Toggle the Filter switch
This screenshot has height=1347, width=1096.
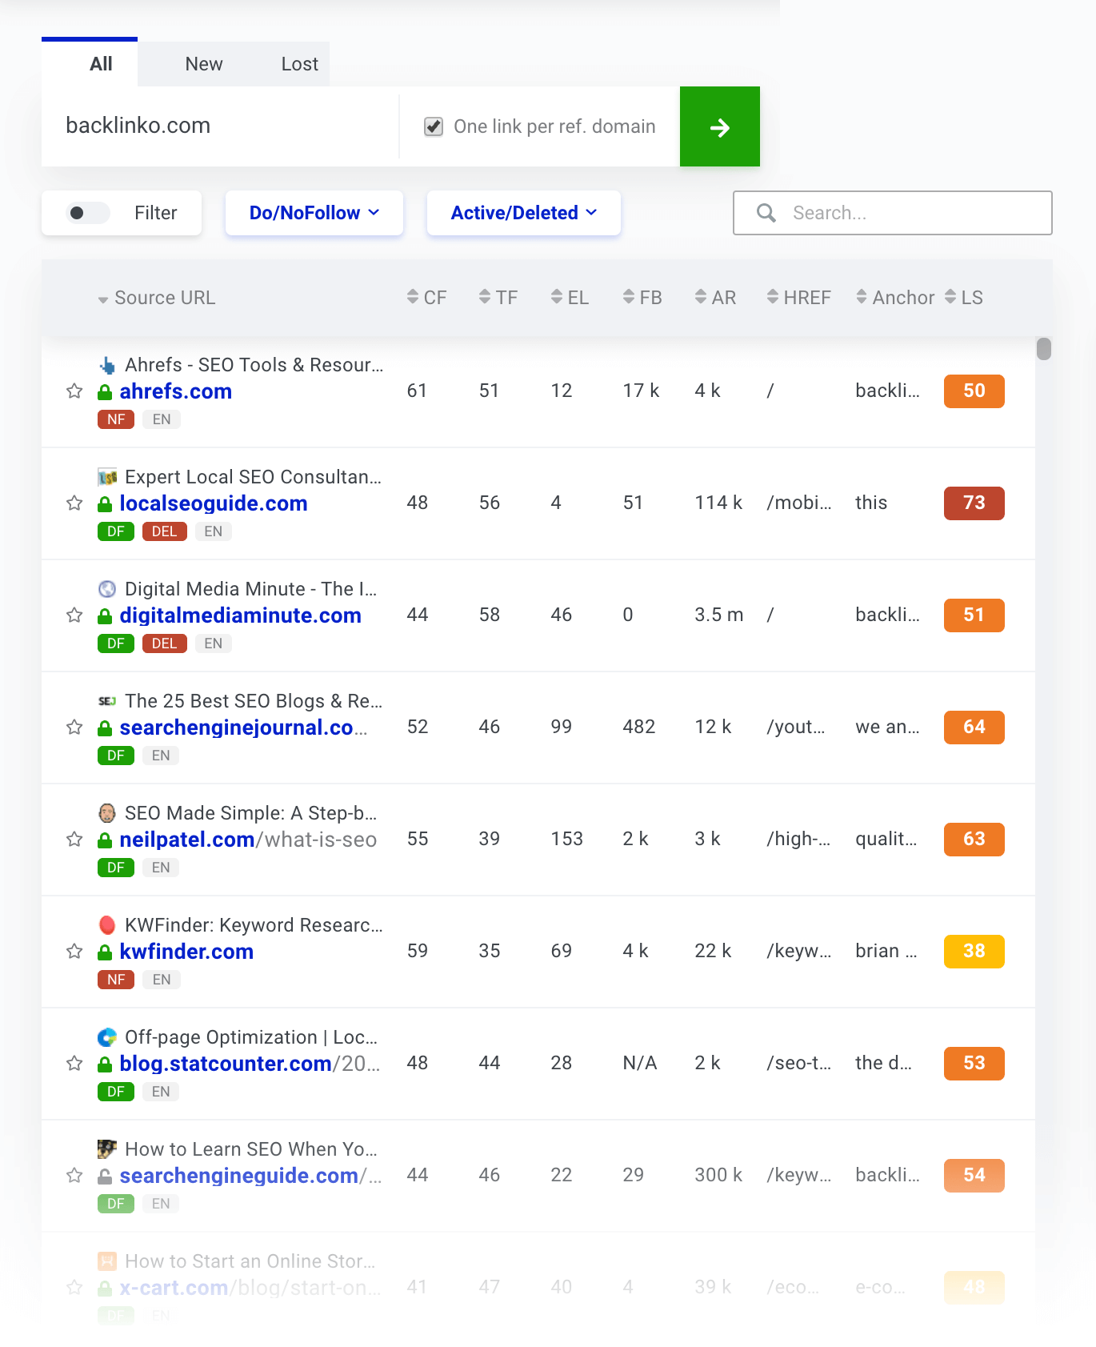[x=88, y=213]
